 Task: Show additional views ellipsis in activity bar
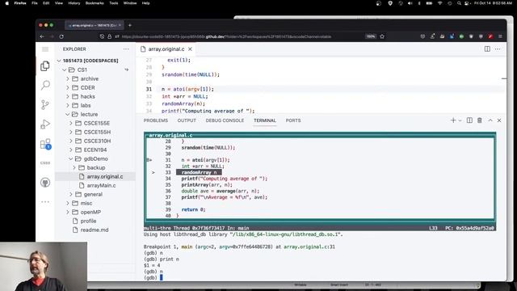tap(45, 201)
